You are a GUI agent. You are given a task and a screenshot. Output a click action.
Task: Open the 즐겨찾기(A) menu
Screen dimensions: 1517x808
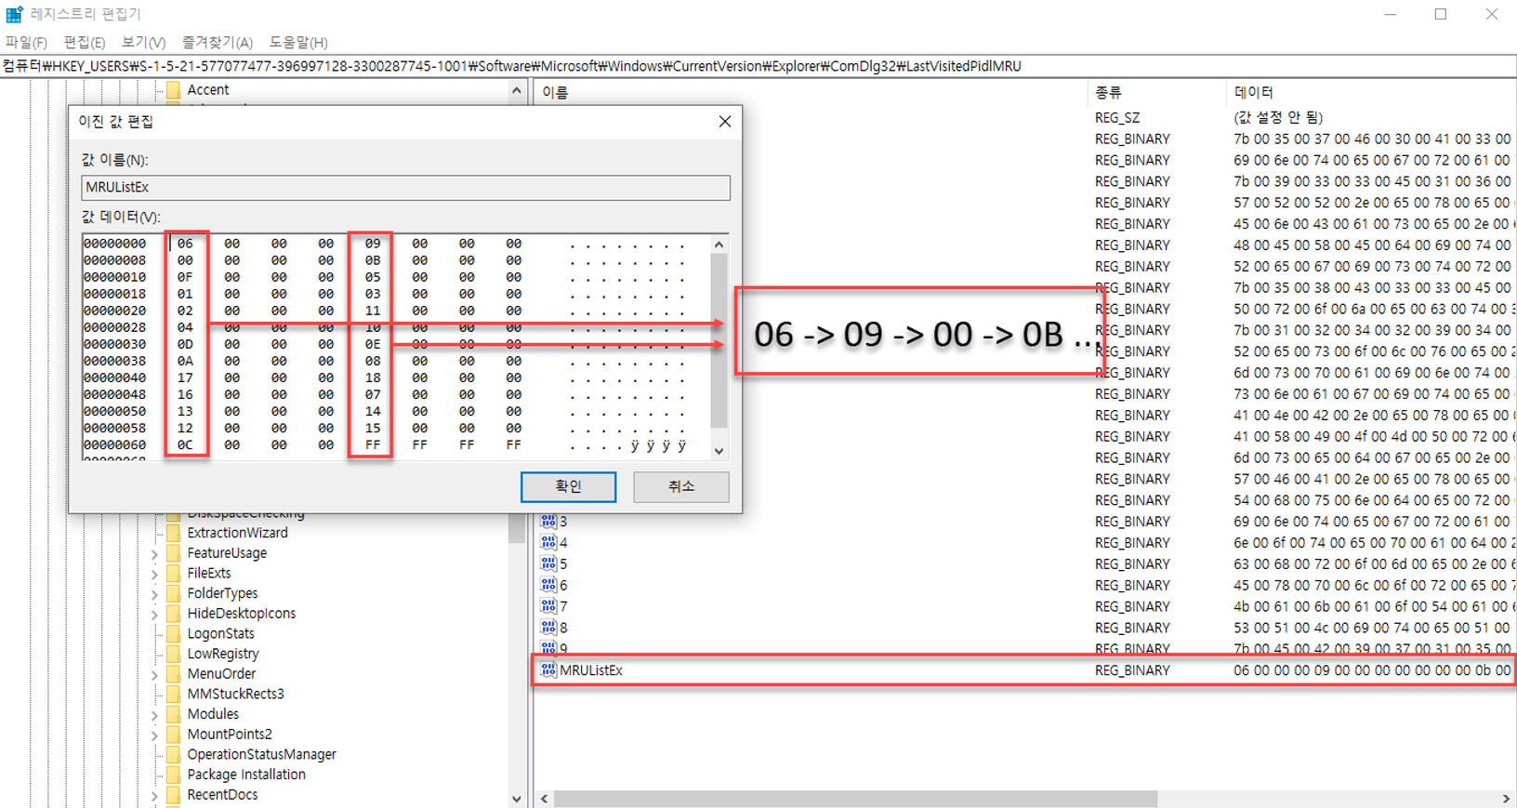218,43
